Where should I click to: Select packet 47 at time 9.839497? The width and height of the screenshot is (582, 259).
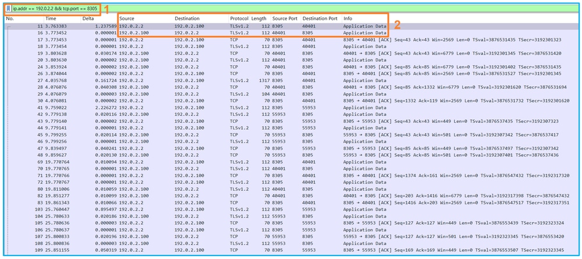pos(292,148)
